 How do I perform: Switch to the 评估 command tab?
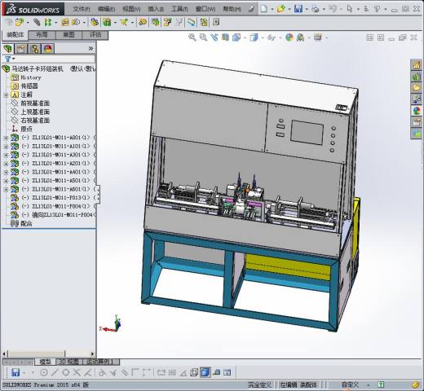click(x=95, y=35)
